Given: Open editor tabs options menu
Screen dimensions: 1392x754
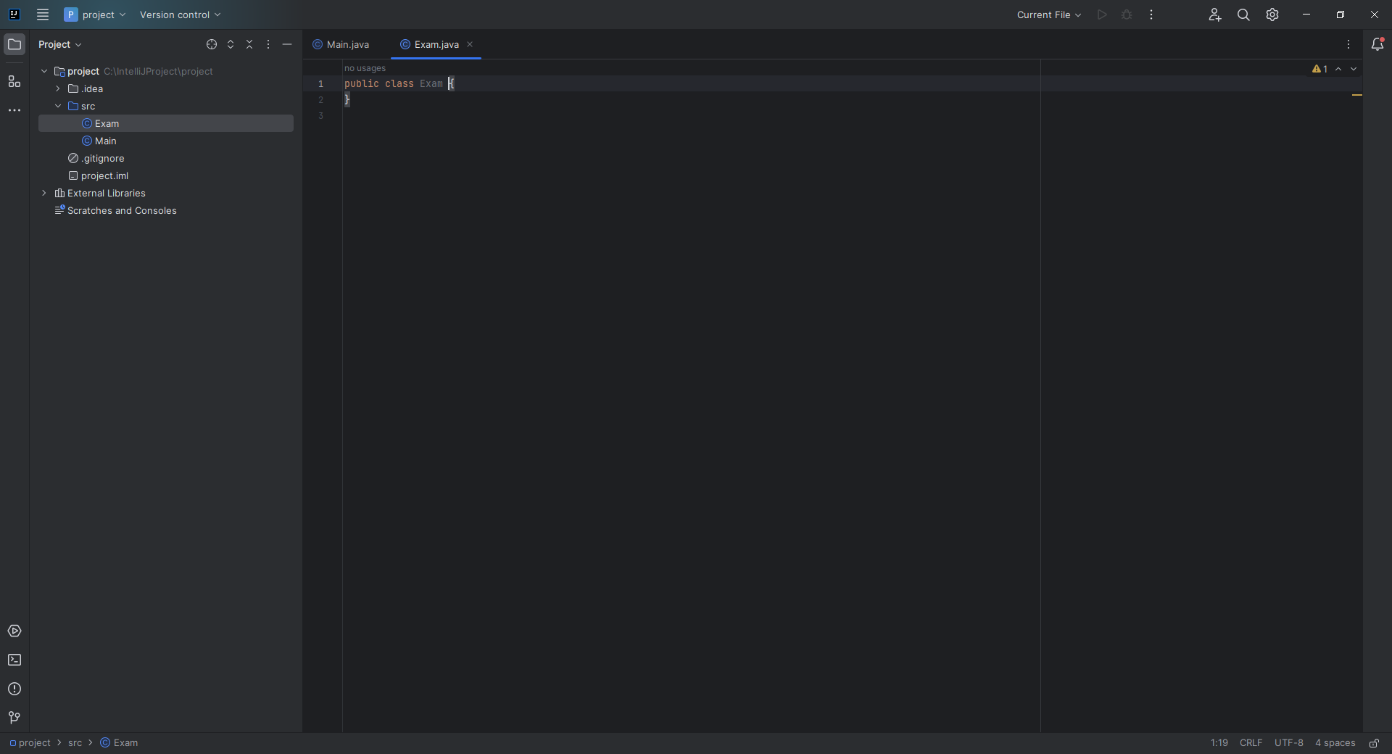Looking at the screenshot, I should (1348, 45).
